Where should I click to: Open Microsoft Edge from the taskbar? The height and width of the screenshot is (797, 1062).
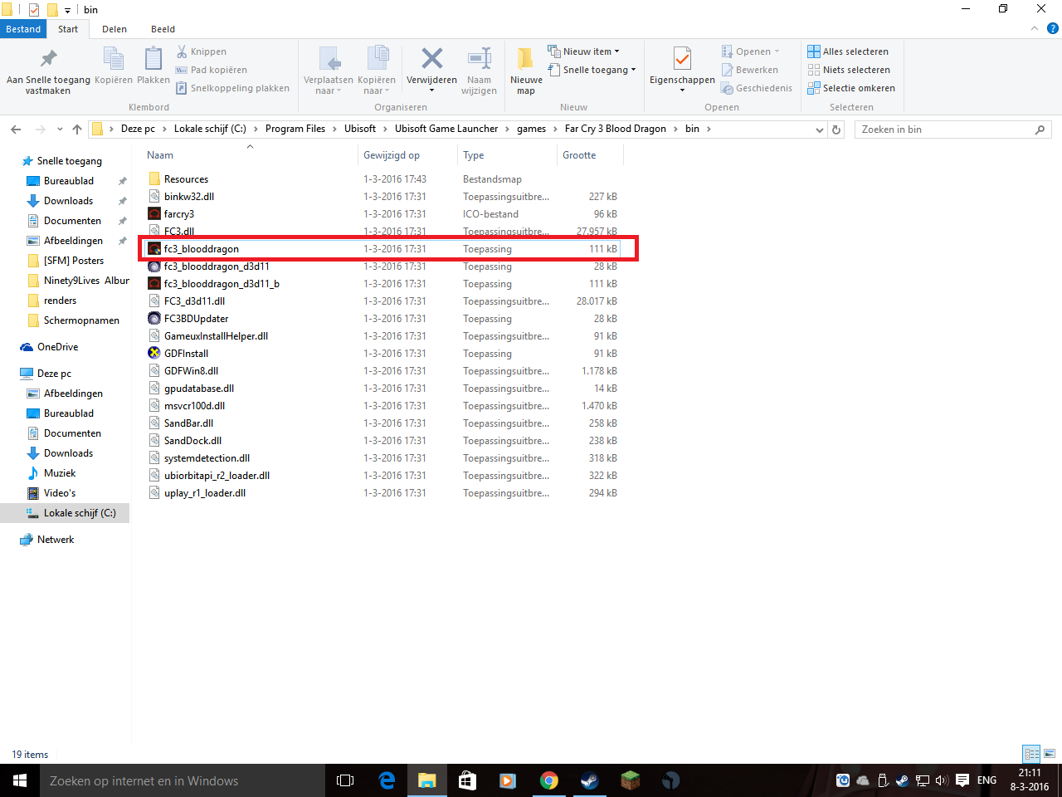[387, 780]
